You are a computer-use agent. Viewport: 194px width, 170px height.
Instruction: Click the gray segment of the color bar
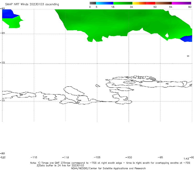(x=93, y=3)
